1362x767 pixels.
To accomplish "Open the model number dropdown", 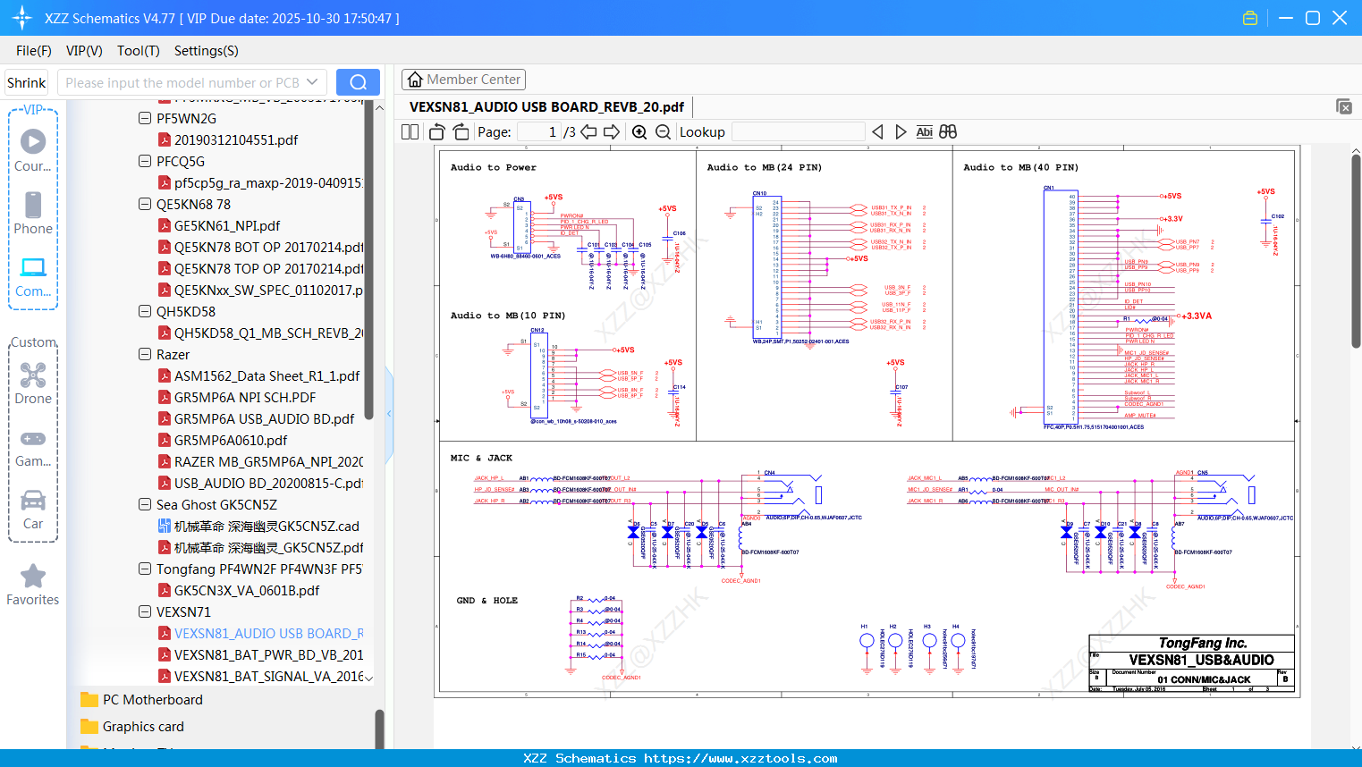I will click(x=312, y=82).
